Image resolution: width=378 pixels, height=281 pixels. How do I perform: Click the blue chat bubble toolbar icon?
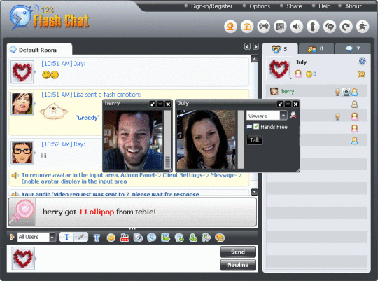152,238
